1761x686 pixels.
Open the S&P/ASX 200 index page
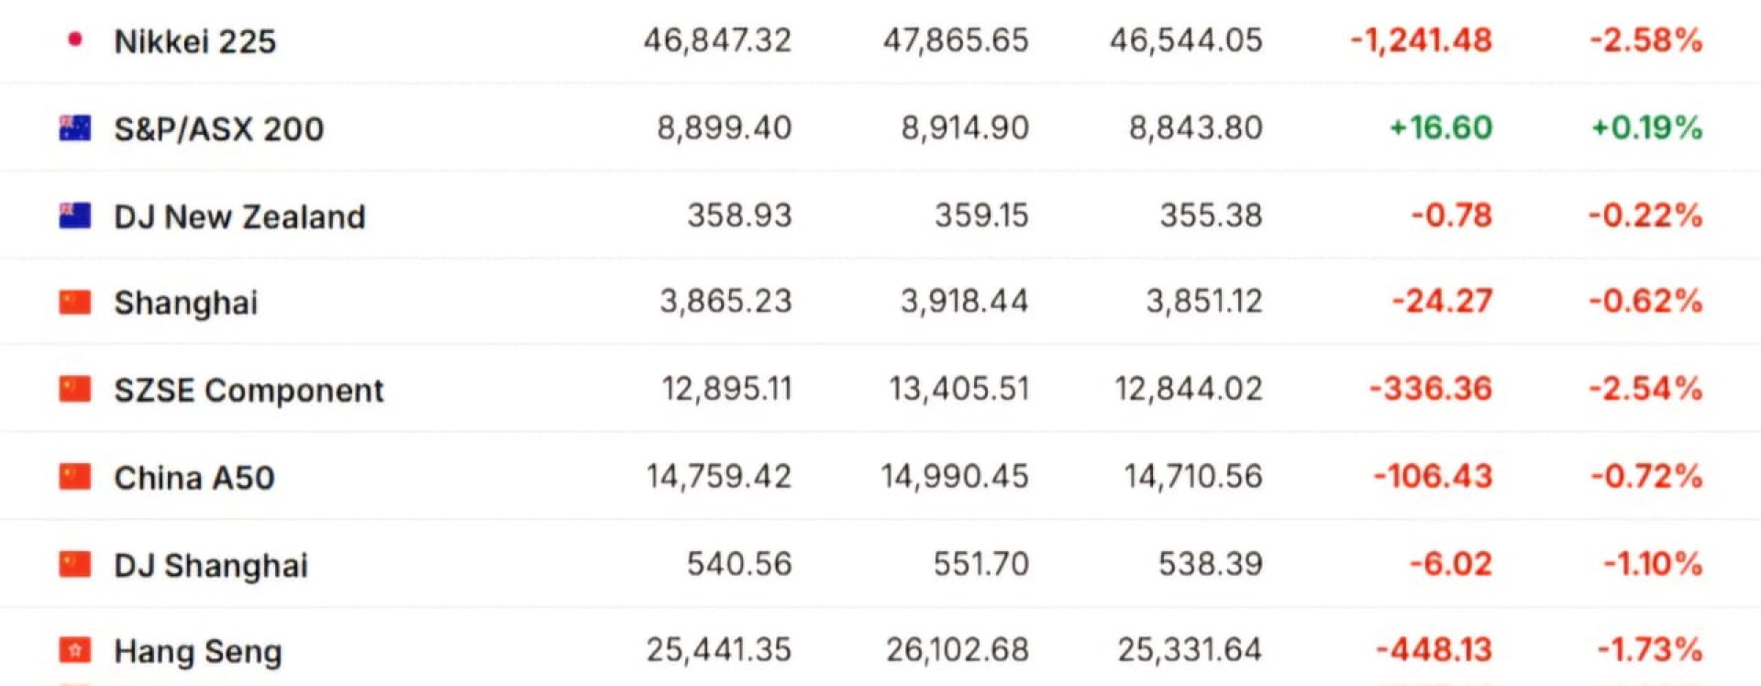218,128
